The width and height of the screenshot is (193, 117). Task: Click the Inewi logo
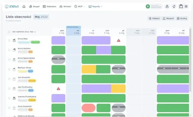[12, 7]
